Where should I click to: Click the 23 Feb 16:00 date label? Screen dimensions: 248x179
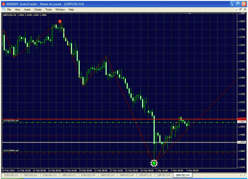pyautogui.click(x=116, y=171)
